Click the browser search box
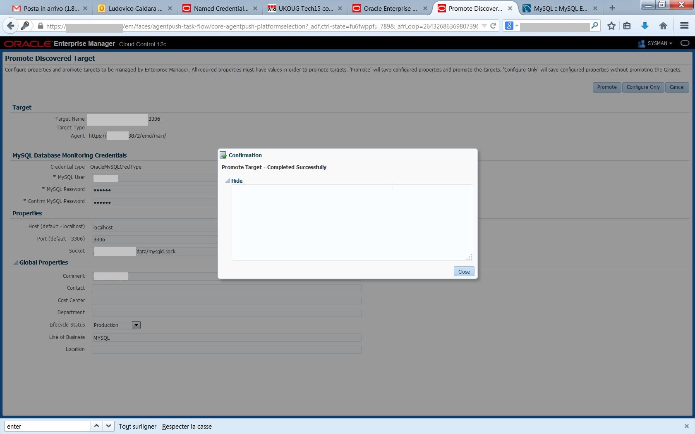Viewport: 695px width, 434px height. (x=555, y=26)
